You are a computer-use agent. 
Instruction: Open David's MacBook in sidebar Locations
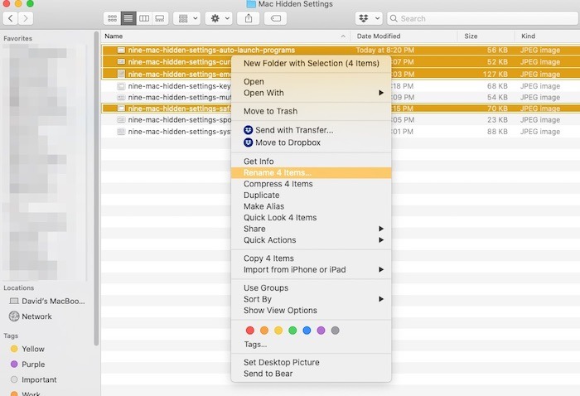(x=47, y=301)
